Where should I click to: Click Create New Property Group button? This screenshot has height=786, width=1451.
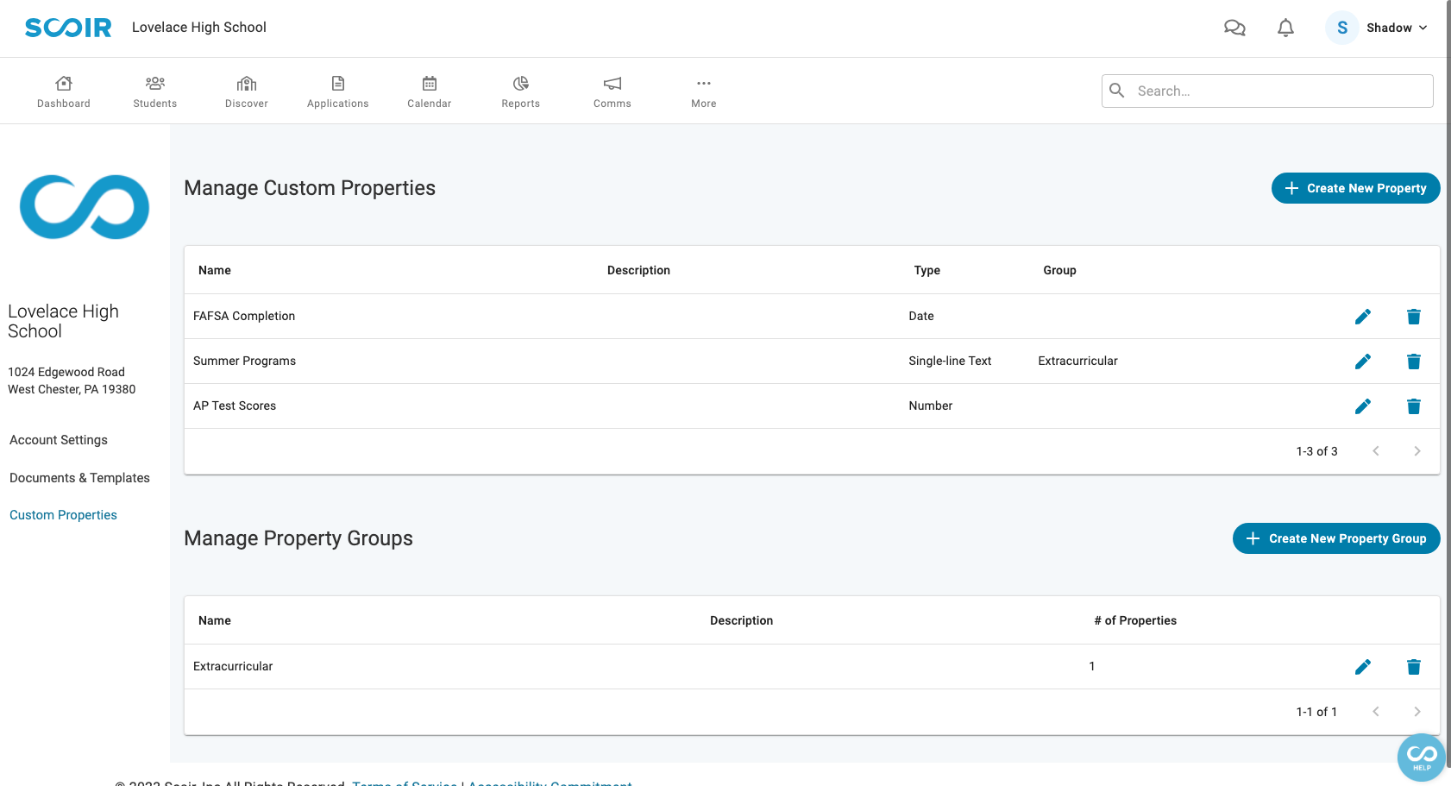click(x=1336, y=538)
